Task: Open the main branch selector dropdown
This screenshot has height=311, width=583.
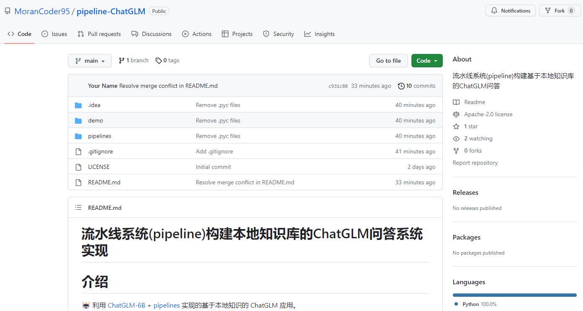Action: (x=90, y=60)
